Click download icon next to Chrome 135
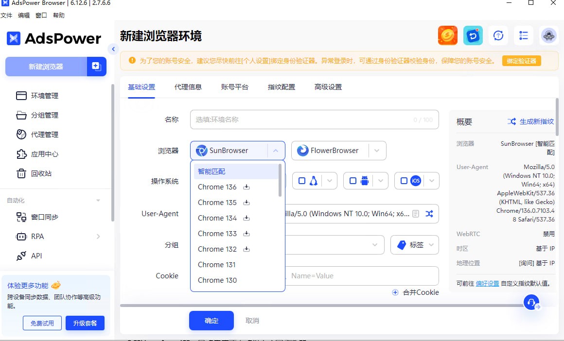 click(x=247, y=202)
